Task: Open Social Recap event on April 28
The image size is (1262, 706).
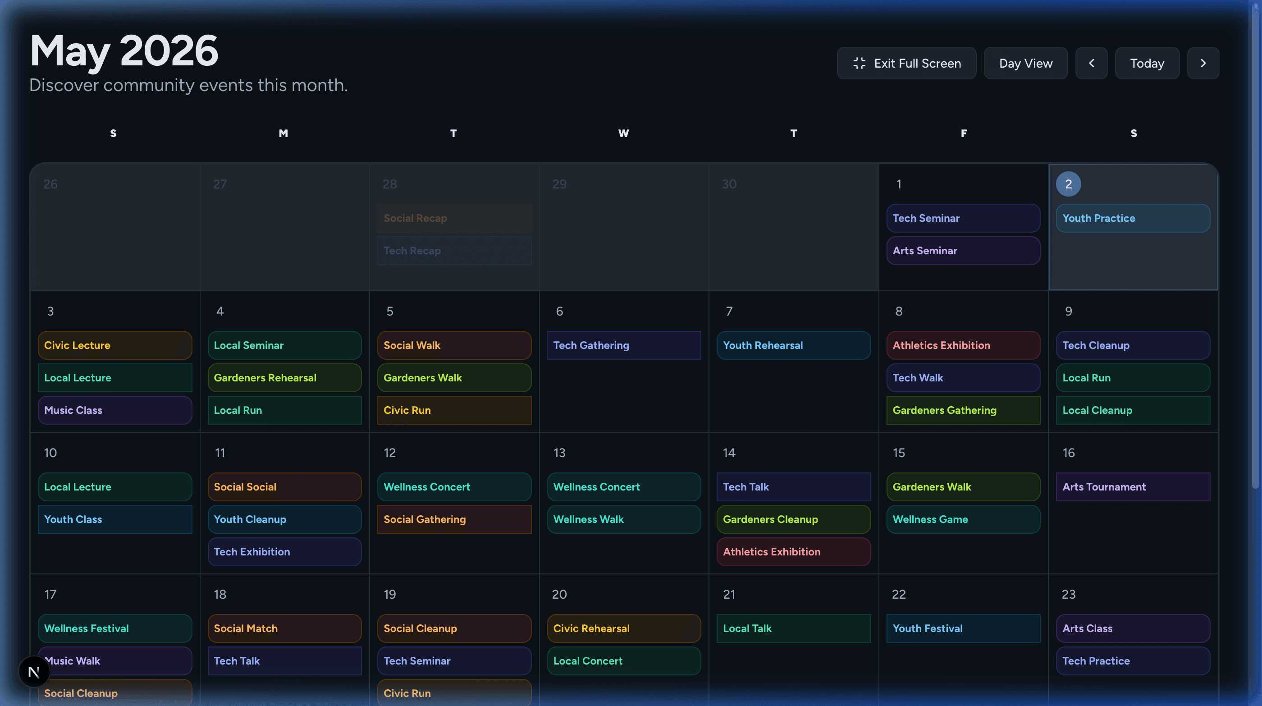Action: (x=454, y=218)
